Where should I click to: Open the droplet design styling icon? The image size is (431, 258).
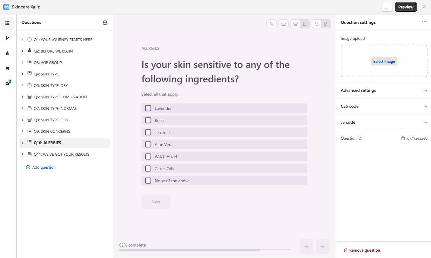pos(7,53)
